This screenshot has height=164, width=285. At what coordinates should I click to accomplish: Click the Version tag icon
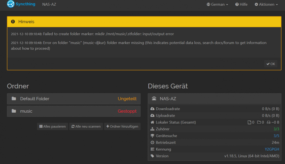pyautogui.click(x=152, y=156)
